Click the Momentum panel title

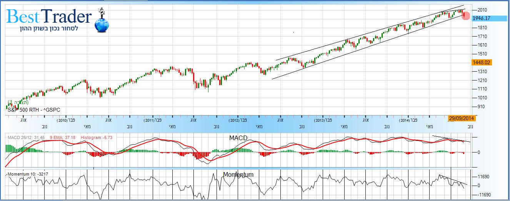coord(238,175)
